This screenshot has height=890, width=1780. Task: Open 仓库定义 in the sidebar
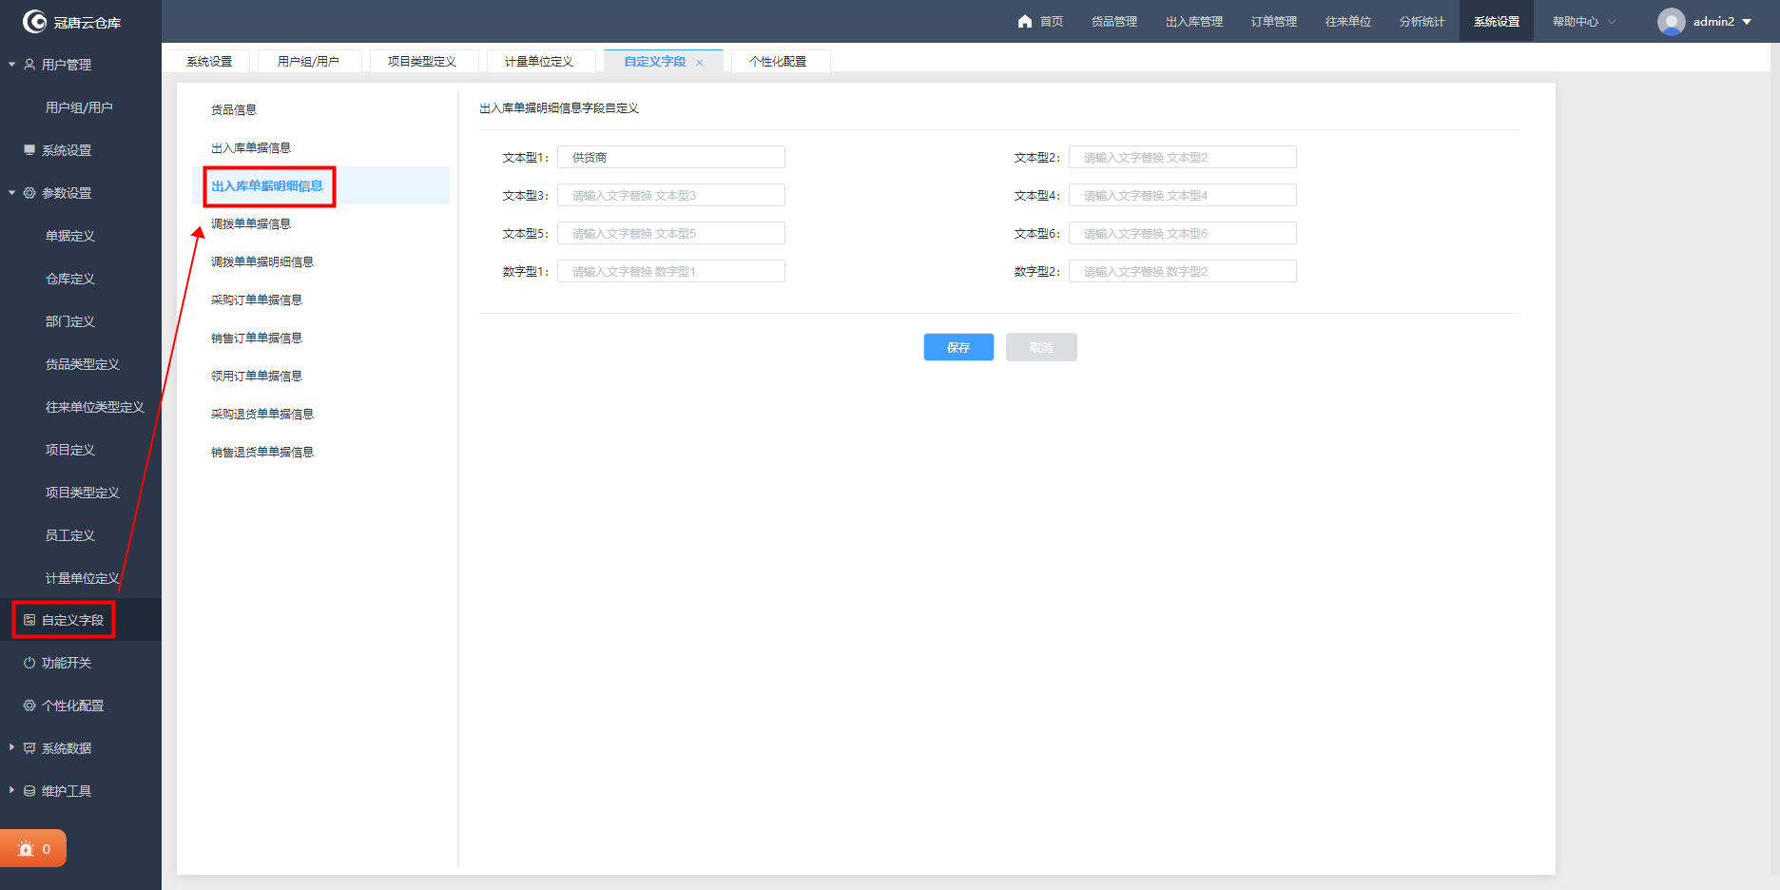tap(70, 279)
